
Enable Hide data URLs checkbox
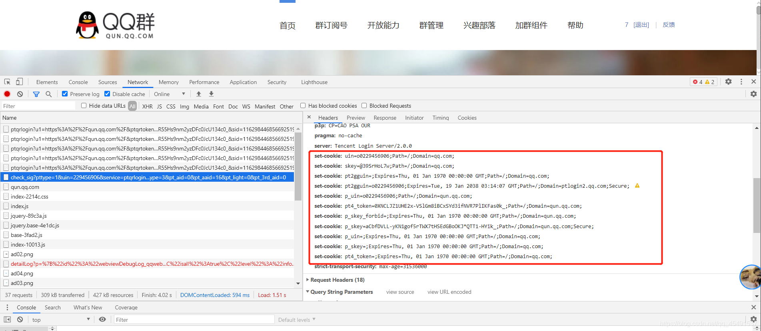pyautogui.click(x=84, y=106)
